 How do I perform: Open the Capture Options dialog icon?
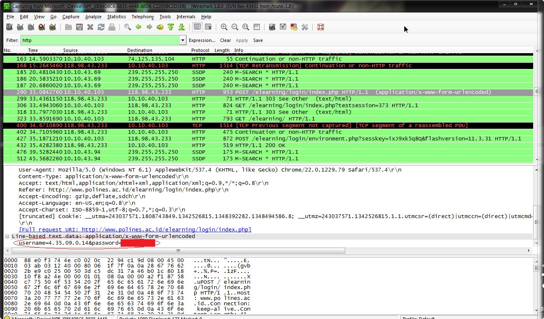tap(20, 27)
